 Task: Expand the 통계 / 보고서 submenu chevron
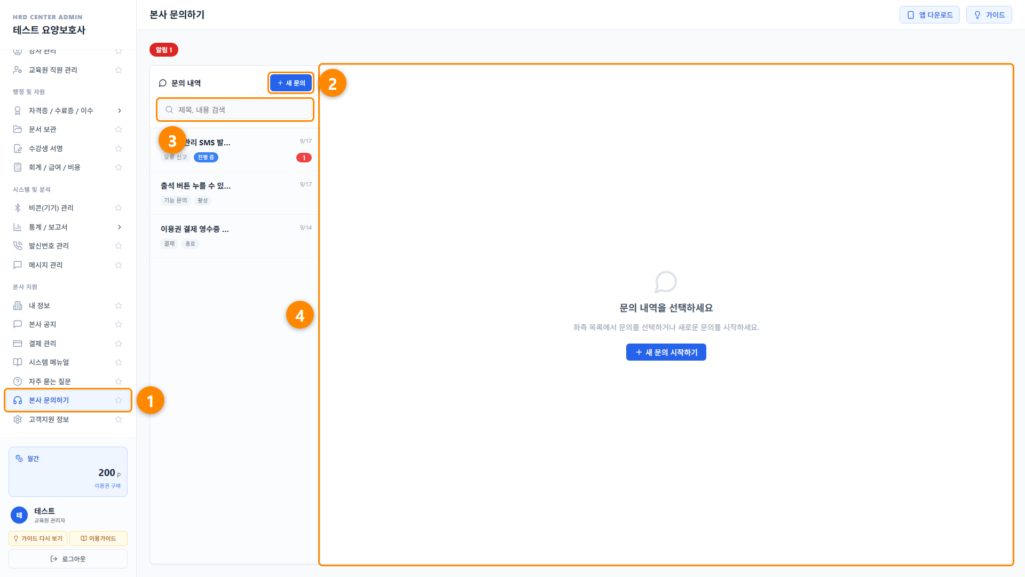[119, 227]
